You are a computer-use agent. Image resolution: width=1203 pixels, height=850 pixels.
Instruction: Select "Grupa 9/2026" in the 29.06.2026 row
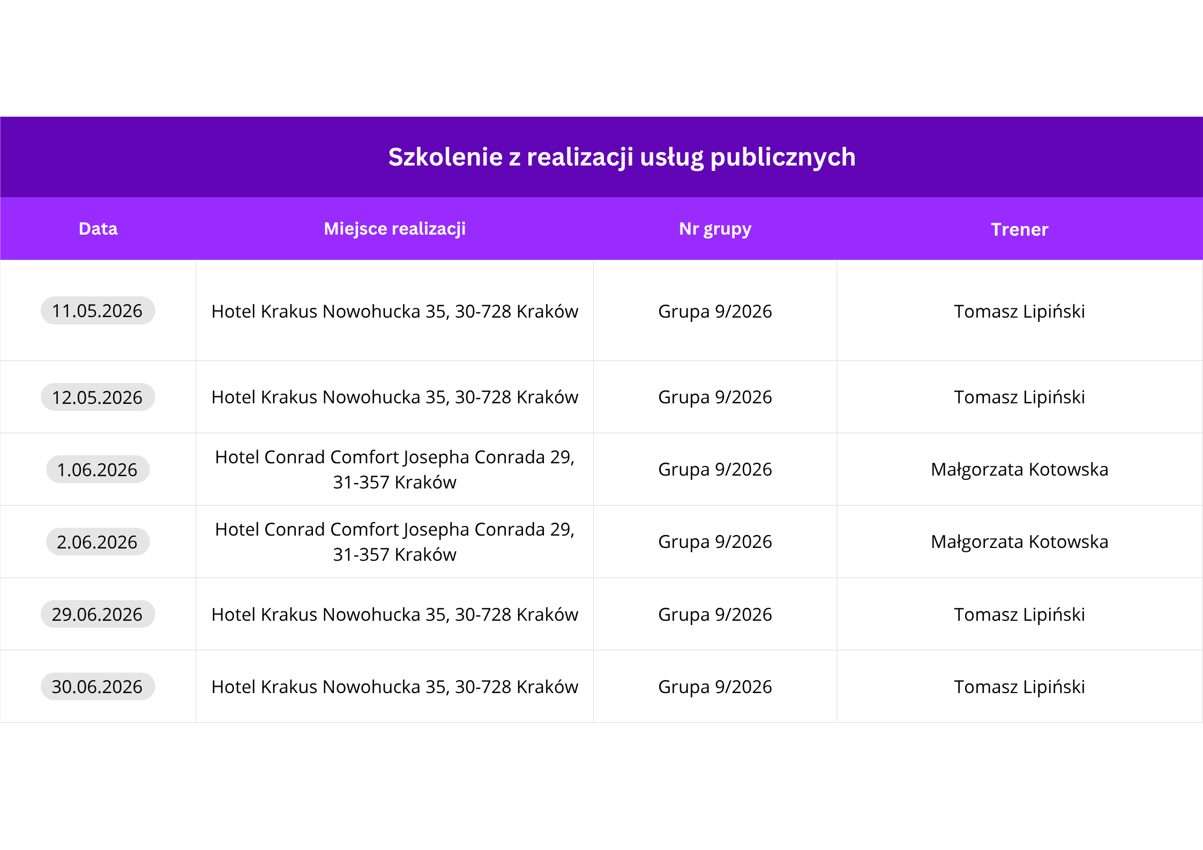[x=715, y=614]
